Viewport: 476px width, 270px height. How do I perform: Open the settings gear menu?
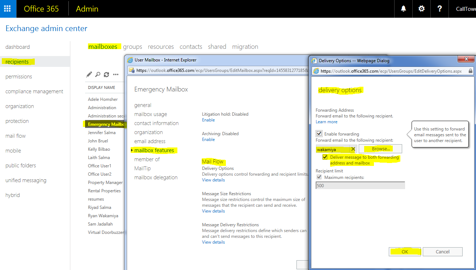[421, 9]
